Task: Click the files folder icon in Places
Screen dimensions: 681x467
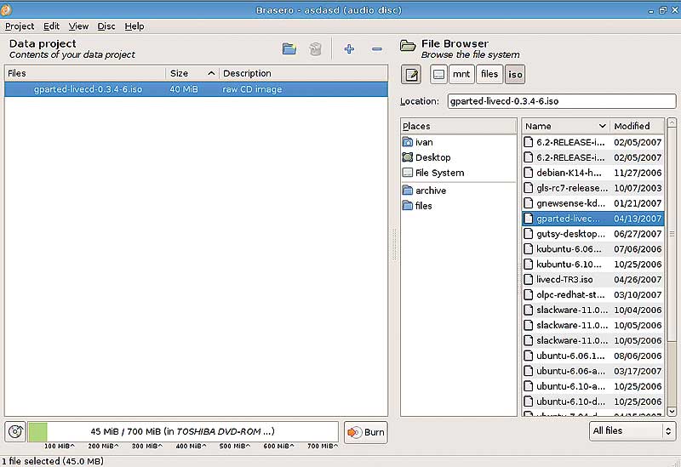Action: click(408, 205)
